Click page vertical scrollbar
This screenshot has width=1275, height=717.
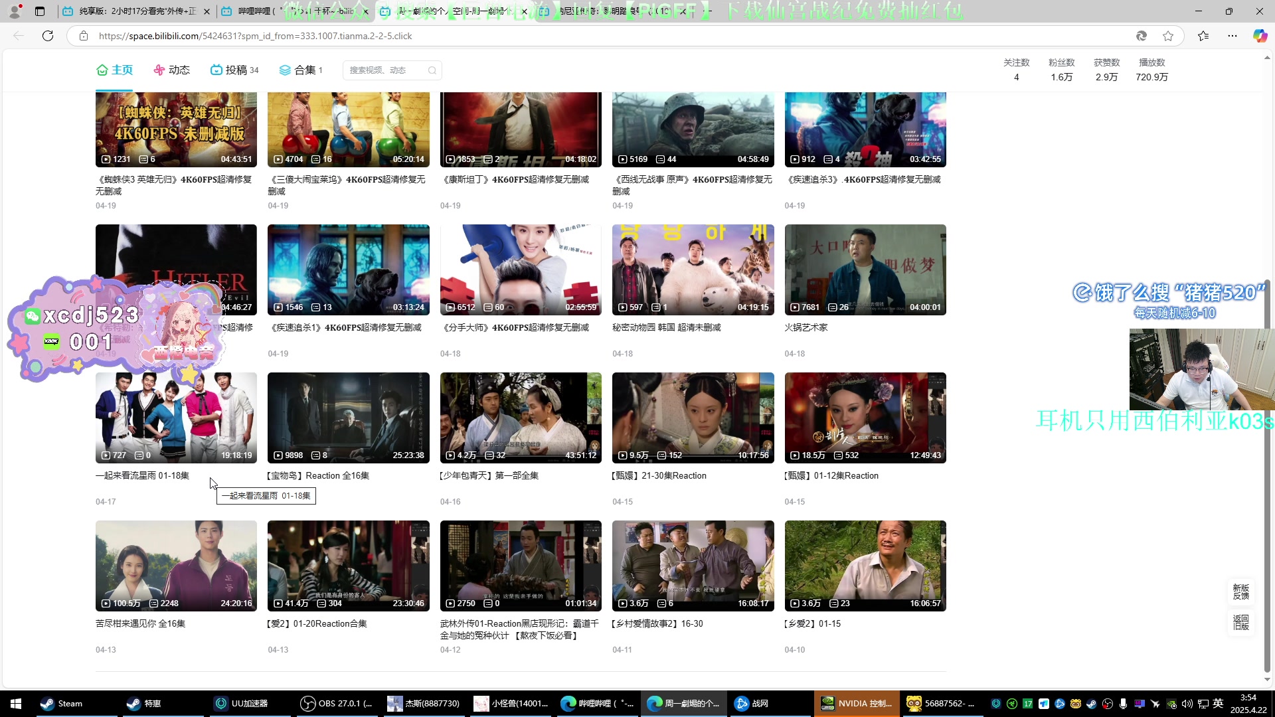pyautogui.click(x=1267, y=475)
